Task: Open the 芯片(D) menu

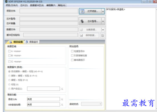Action: 24,5
